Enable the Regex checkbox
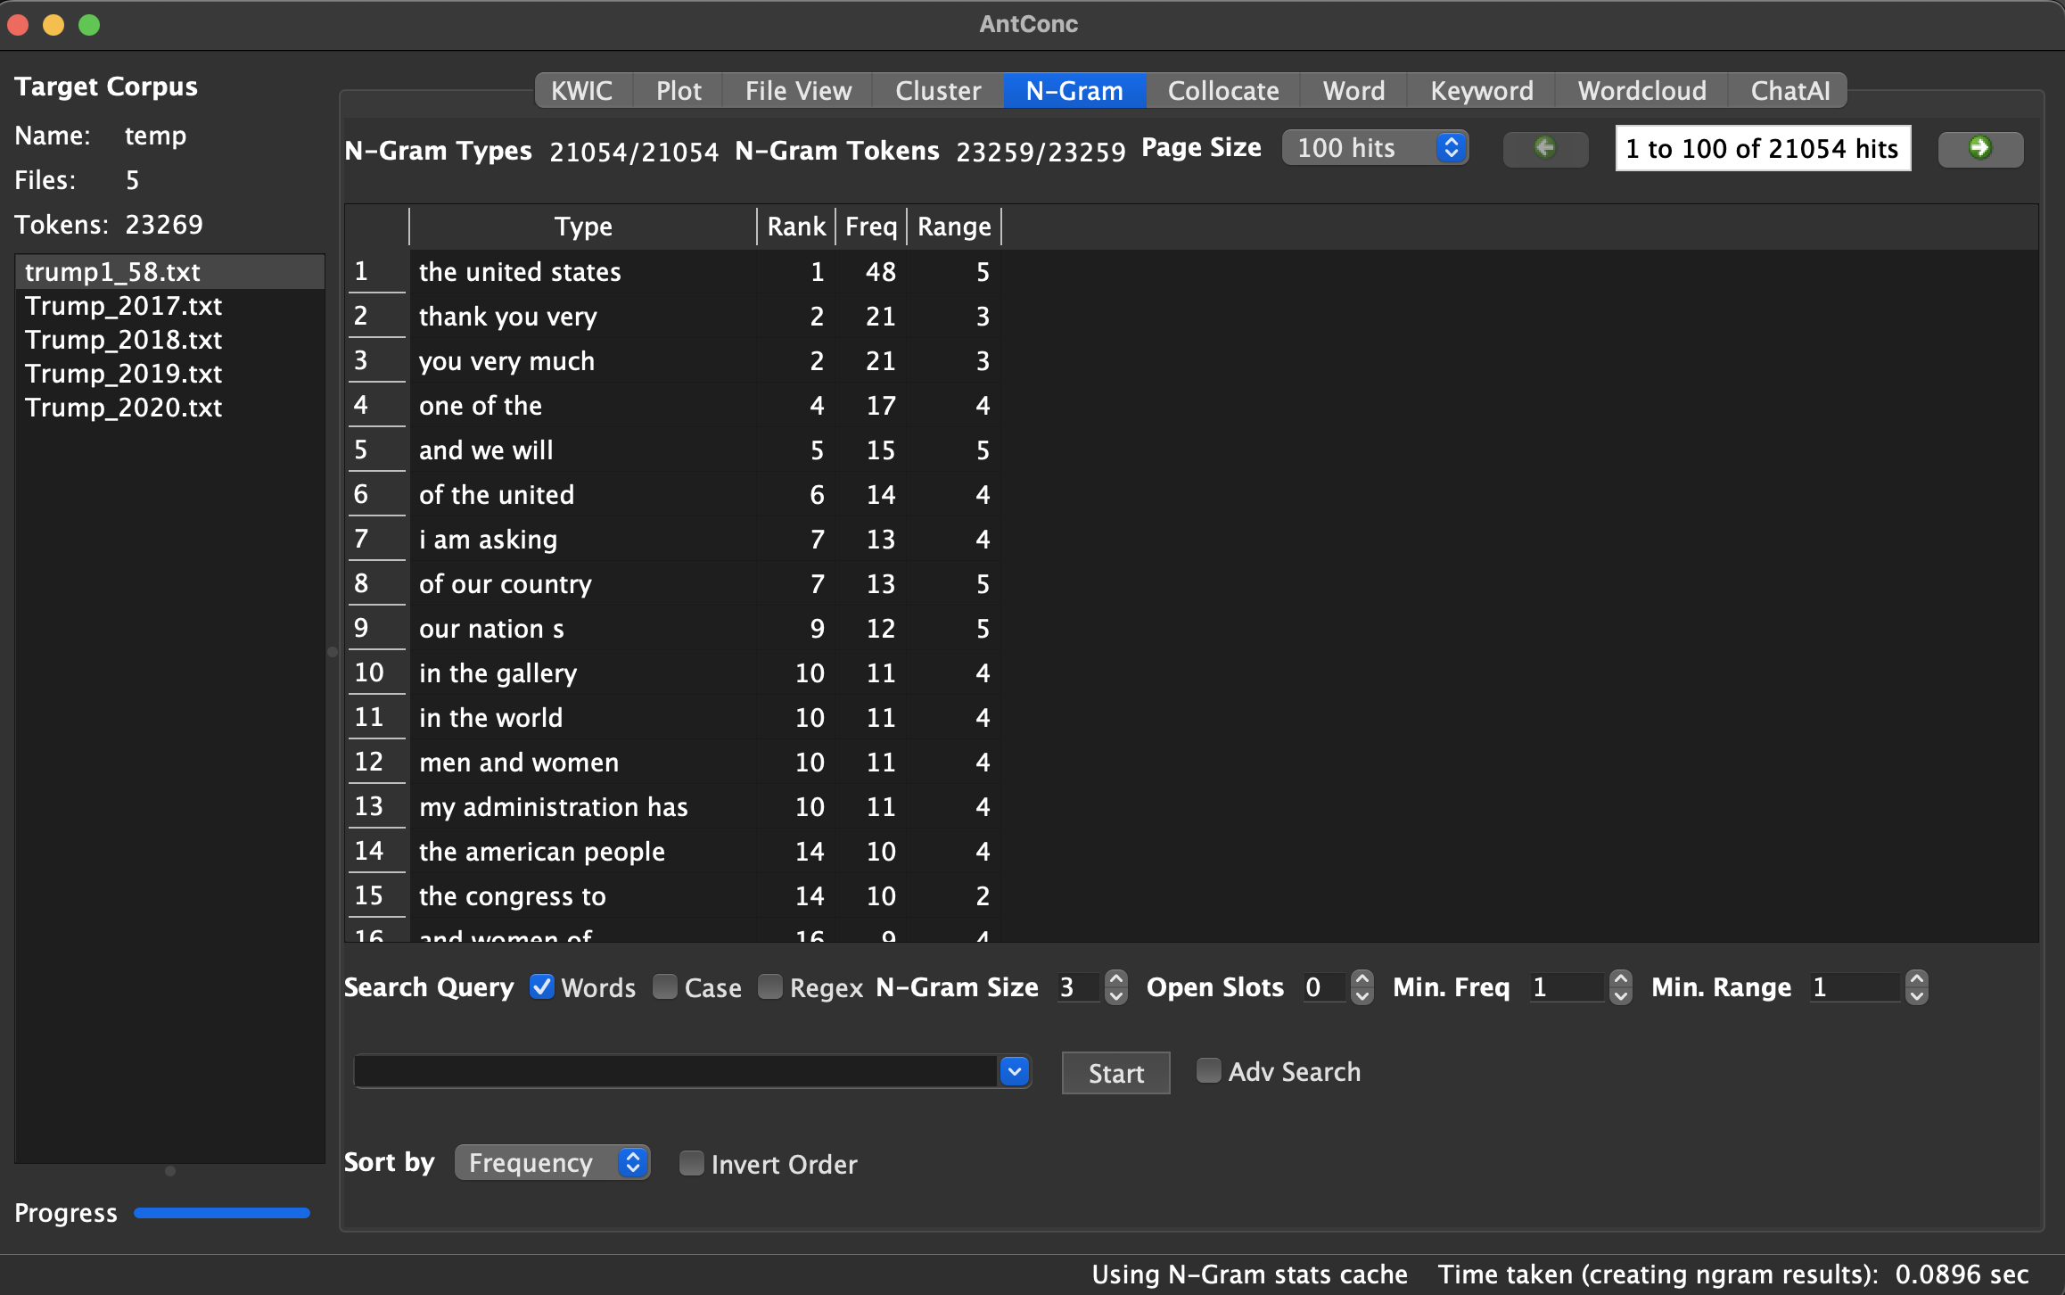This screenshot has height=1295, width=2065. pos(769,986)
